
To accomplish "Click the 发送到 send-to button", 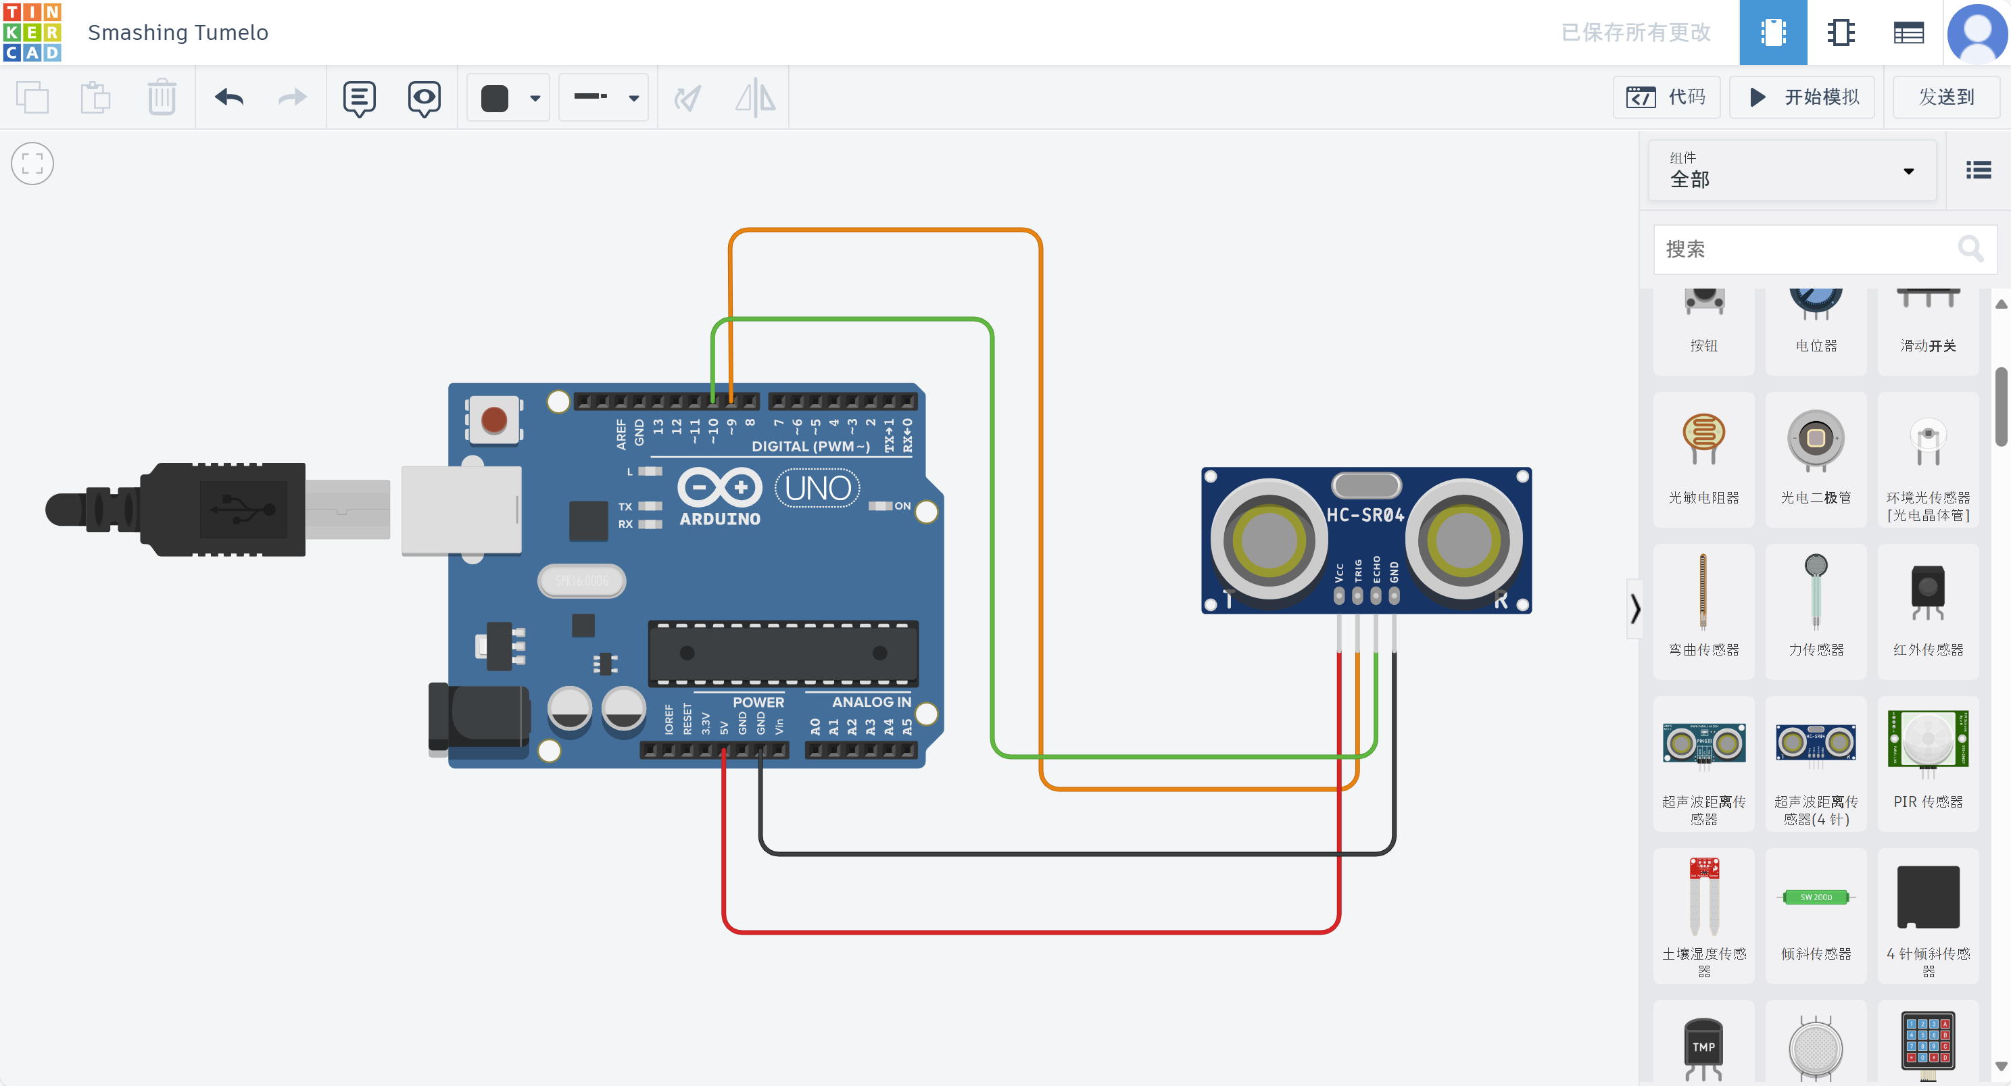I will [1946, 97].
